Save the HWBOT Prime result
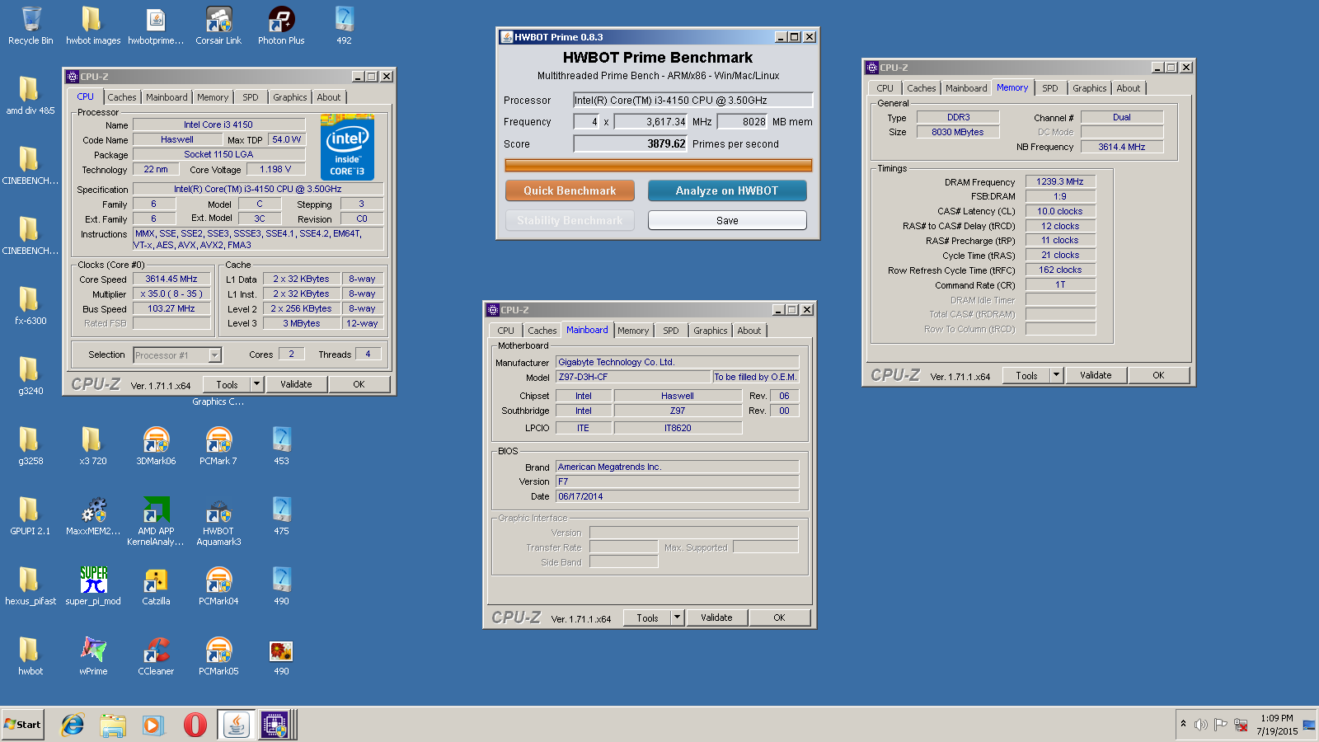The width and height of the screenshot is (1319, 742). pos(727,220)
